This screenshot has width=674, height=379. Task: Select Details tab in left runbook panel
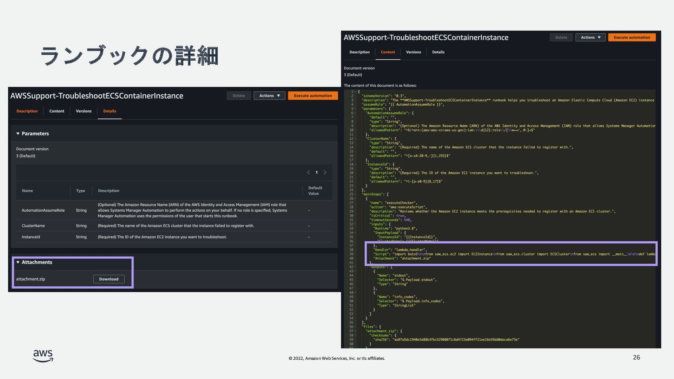110,111
